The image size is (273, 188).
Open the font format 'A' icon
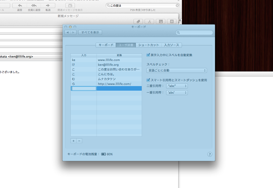pos(149,22)
